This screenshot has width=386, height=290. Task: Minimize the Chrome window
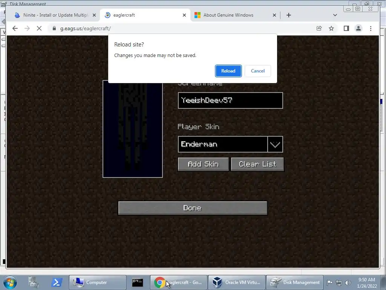[x=348, y=9]
